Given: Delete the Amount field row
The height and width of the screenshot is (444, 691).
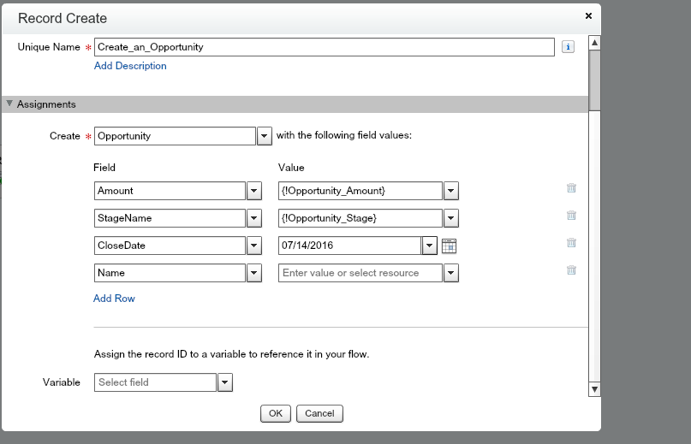Looking at the screenshot, I should click(x=571, y=189).
